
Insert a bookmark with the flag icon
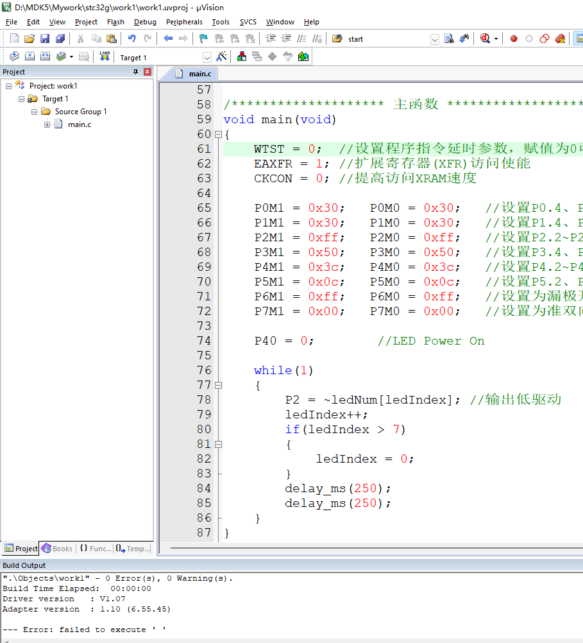[203, 39]
